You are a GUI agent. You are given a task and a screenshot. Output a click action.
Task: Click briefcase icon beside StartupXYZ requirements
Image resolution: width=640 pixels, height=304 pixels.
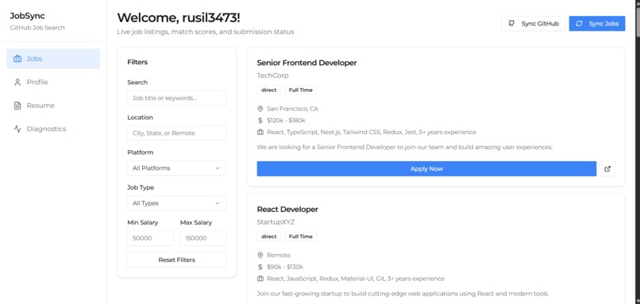click(x=260, y=279)
